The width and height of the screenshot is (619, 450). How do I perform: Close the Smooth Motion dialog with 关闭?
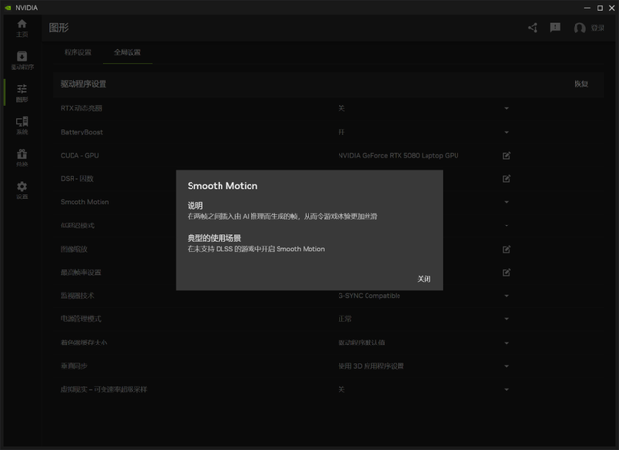click(424, 279)
